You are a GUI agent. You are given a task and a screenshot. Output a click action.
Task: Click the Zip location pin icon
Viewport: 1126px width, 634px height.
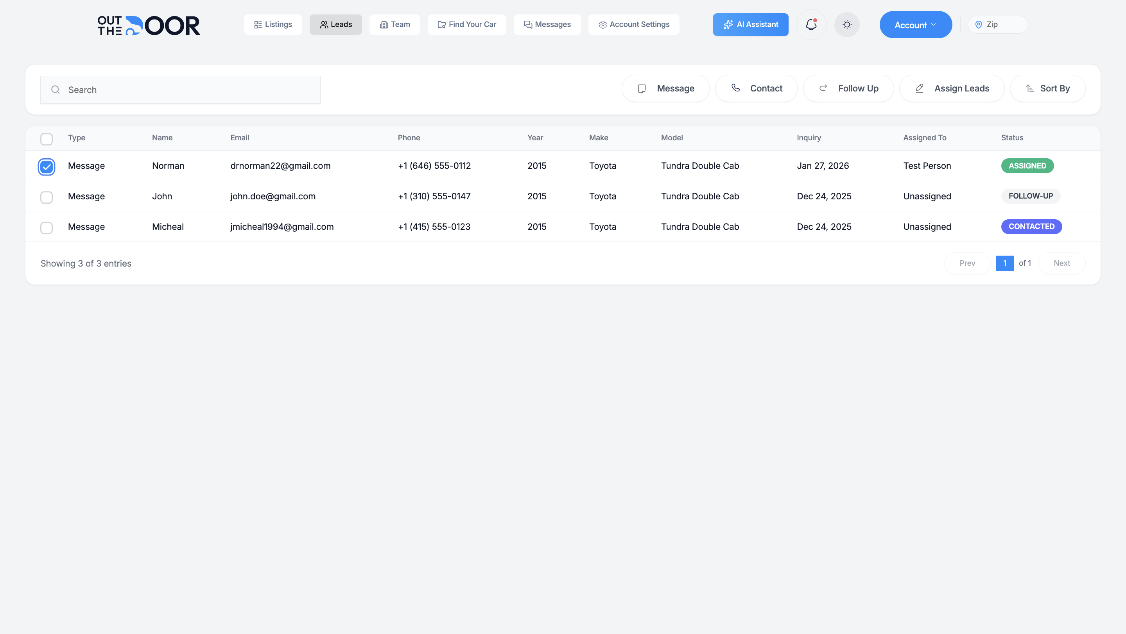(x=979, y=25)
